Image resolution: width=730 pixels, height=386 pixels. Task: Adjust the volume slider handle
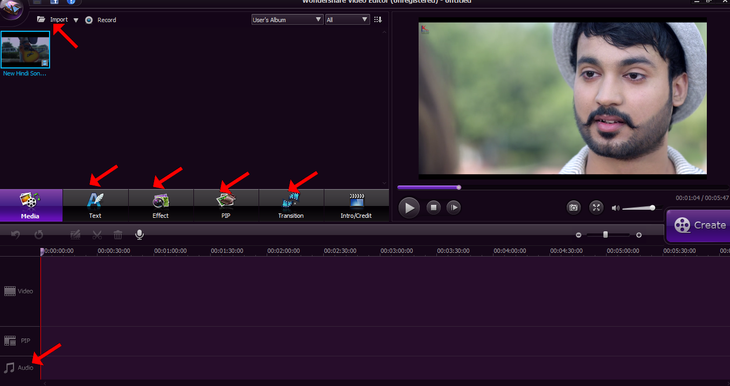[x=652, y=208]
